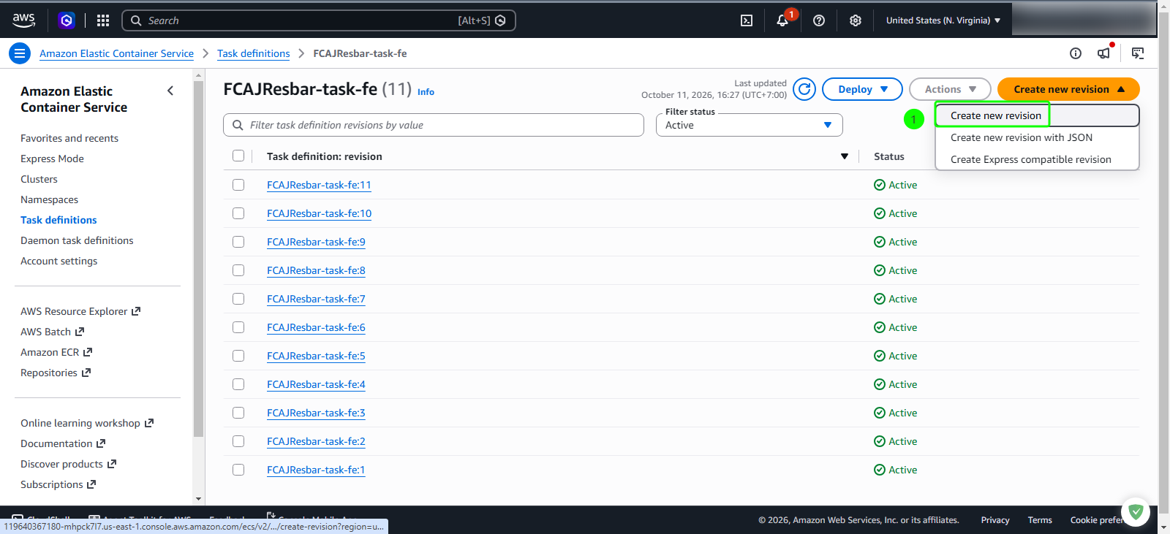Collapse the Amazon Elastic Container Service sidebar
The height and width of the screenshot is (534, 1170).
[x=170, y=91]
